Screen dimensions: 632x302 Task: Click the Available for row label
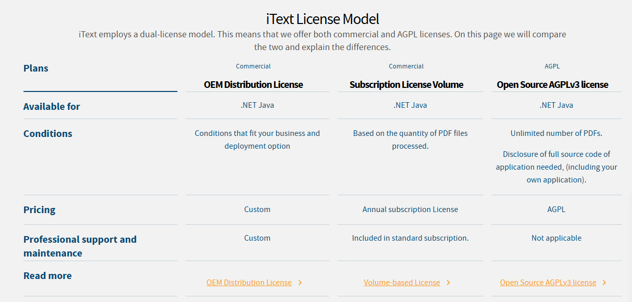click(52, 107)
